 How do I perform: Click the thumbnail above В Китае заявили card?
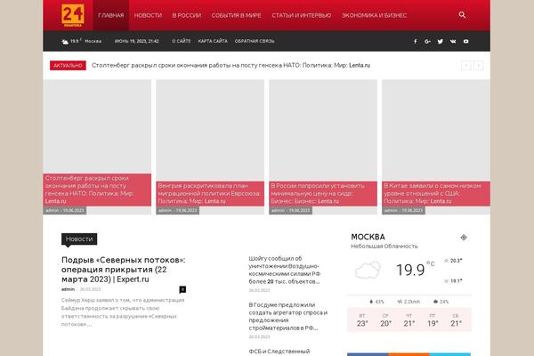[x=436, y=130]
